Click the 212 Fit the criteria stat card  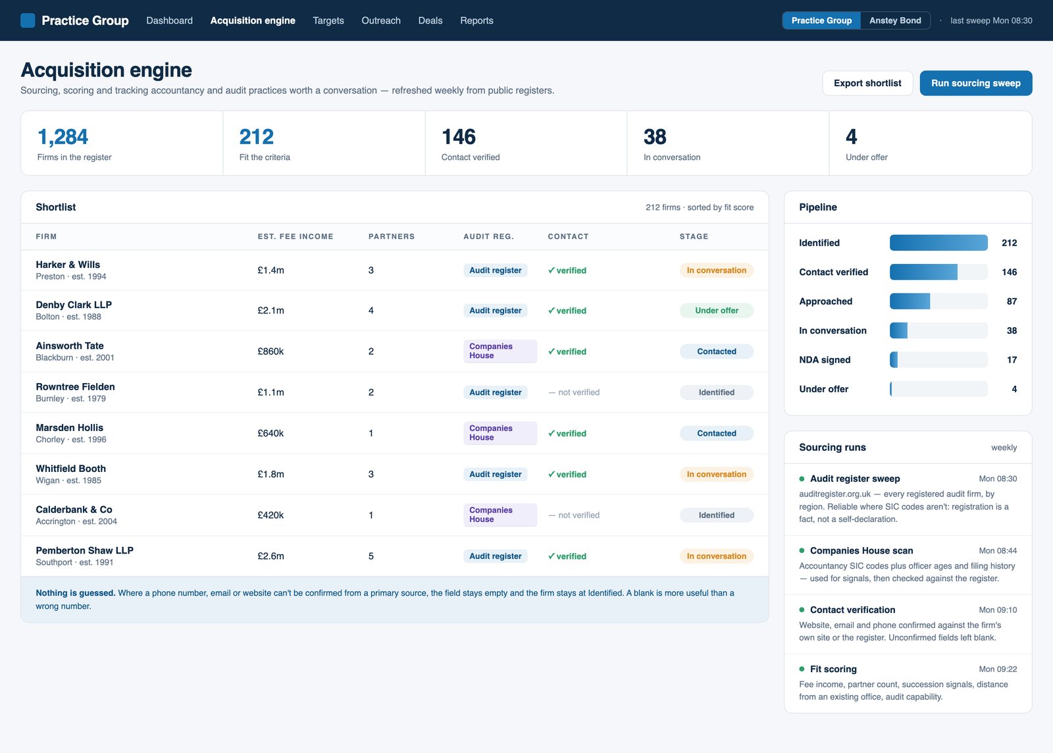[x=324, y=143]
